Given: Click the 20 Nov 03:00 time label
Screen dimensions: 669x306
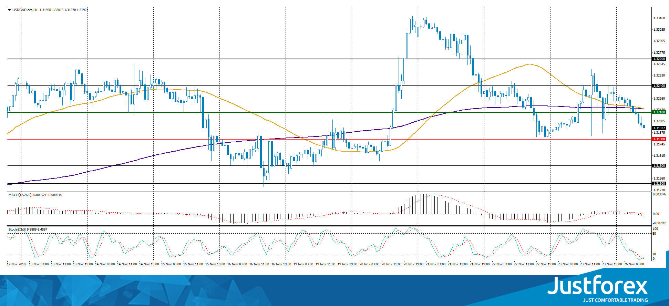Looking at the screenshot, I should pos(369,264).
